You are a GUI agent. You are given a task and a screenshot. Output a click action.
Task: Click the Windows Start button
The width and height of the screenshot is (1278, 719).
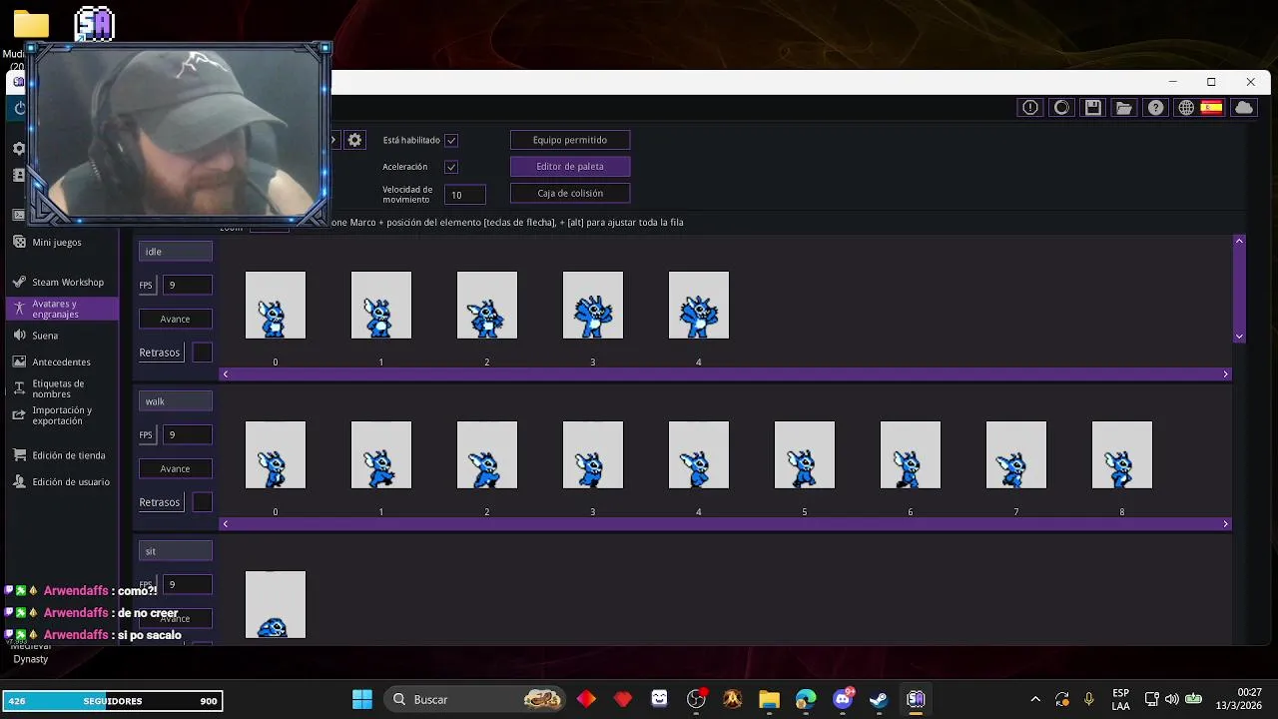click(x=362, y=699)
